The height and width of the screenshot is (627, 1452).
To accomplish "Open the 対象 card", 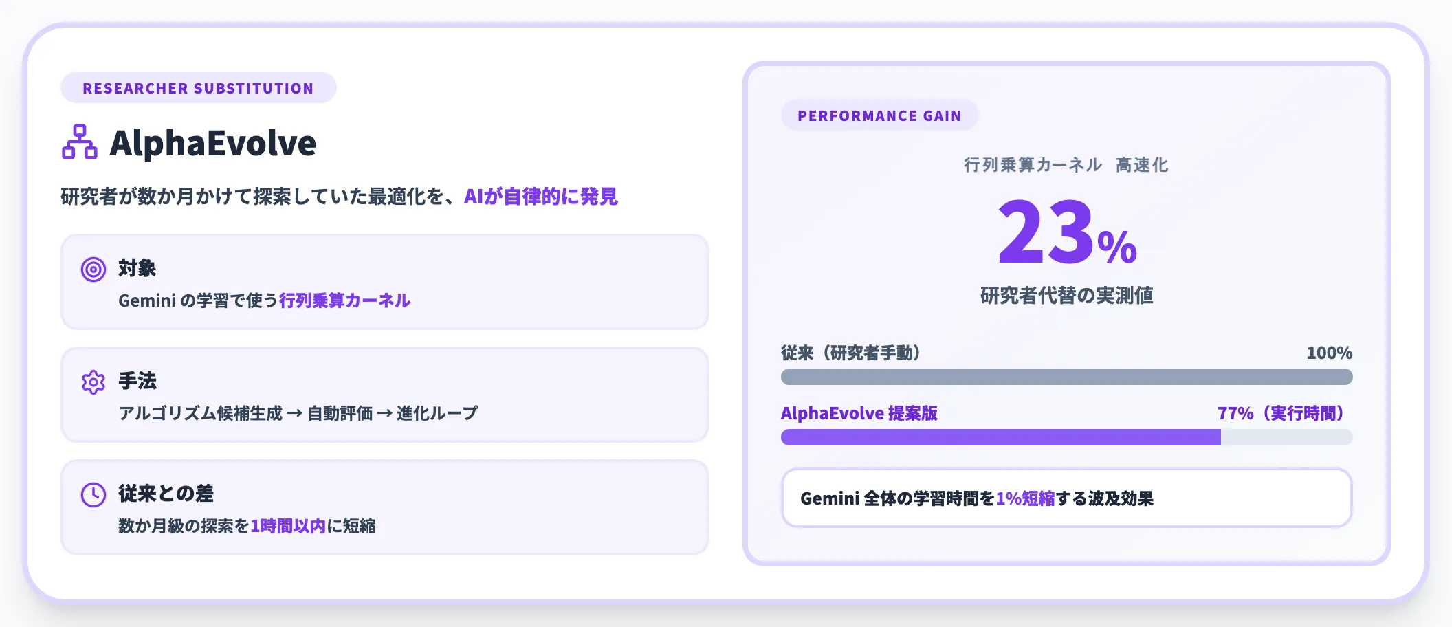I will click(x=385, y=282).
